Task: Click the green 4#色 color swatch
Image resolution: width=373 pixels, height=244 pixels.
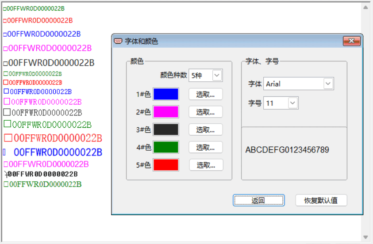Action: click(x=166, y=147)
